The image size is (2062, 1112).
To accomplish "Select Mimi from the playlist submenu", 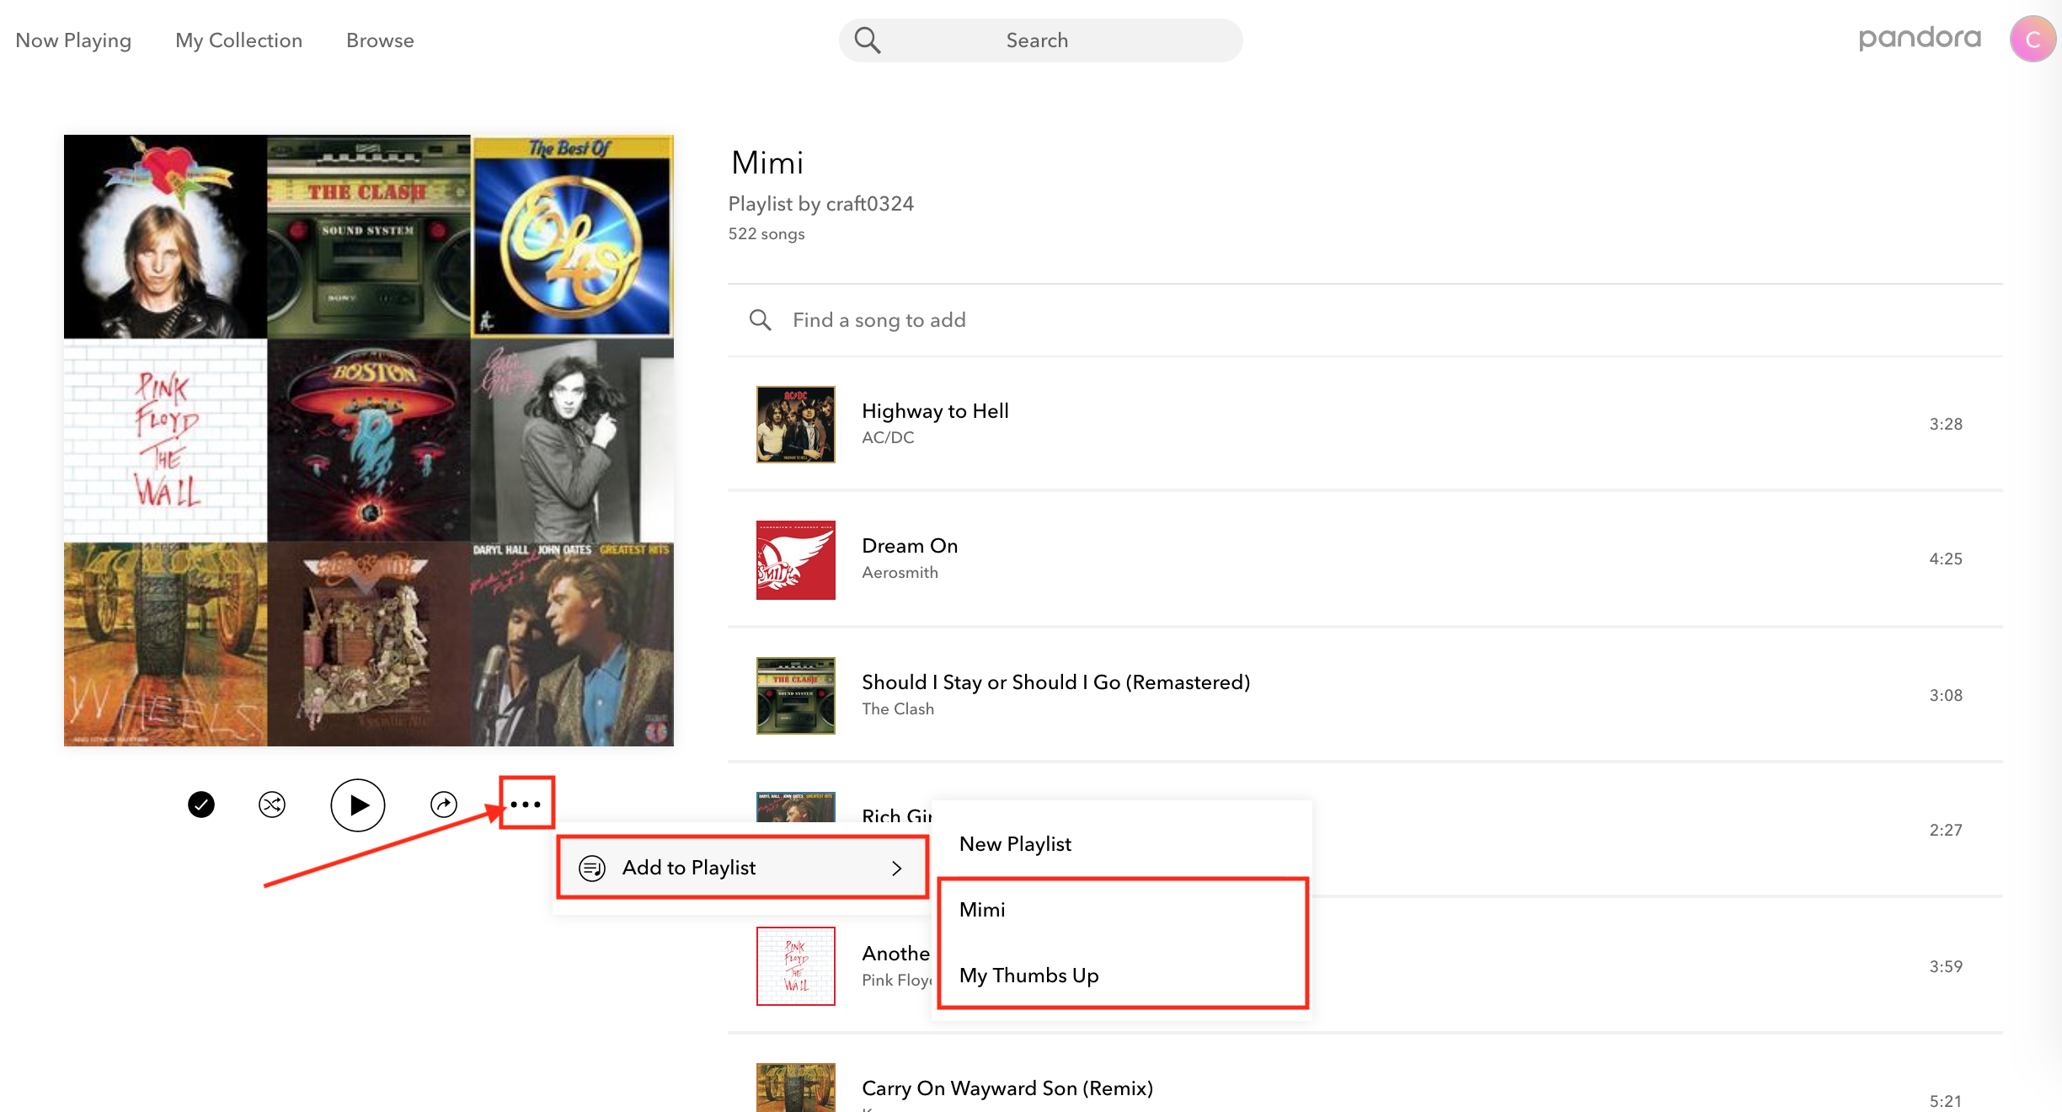I will point(982,909).
